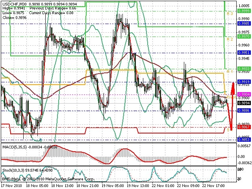Viewport: 252px width, 189px height.
Task: Click the USDCHF,M30 chart title
Action: pos(15,4)
